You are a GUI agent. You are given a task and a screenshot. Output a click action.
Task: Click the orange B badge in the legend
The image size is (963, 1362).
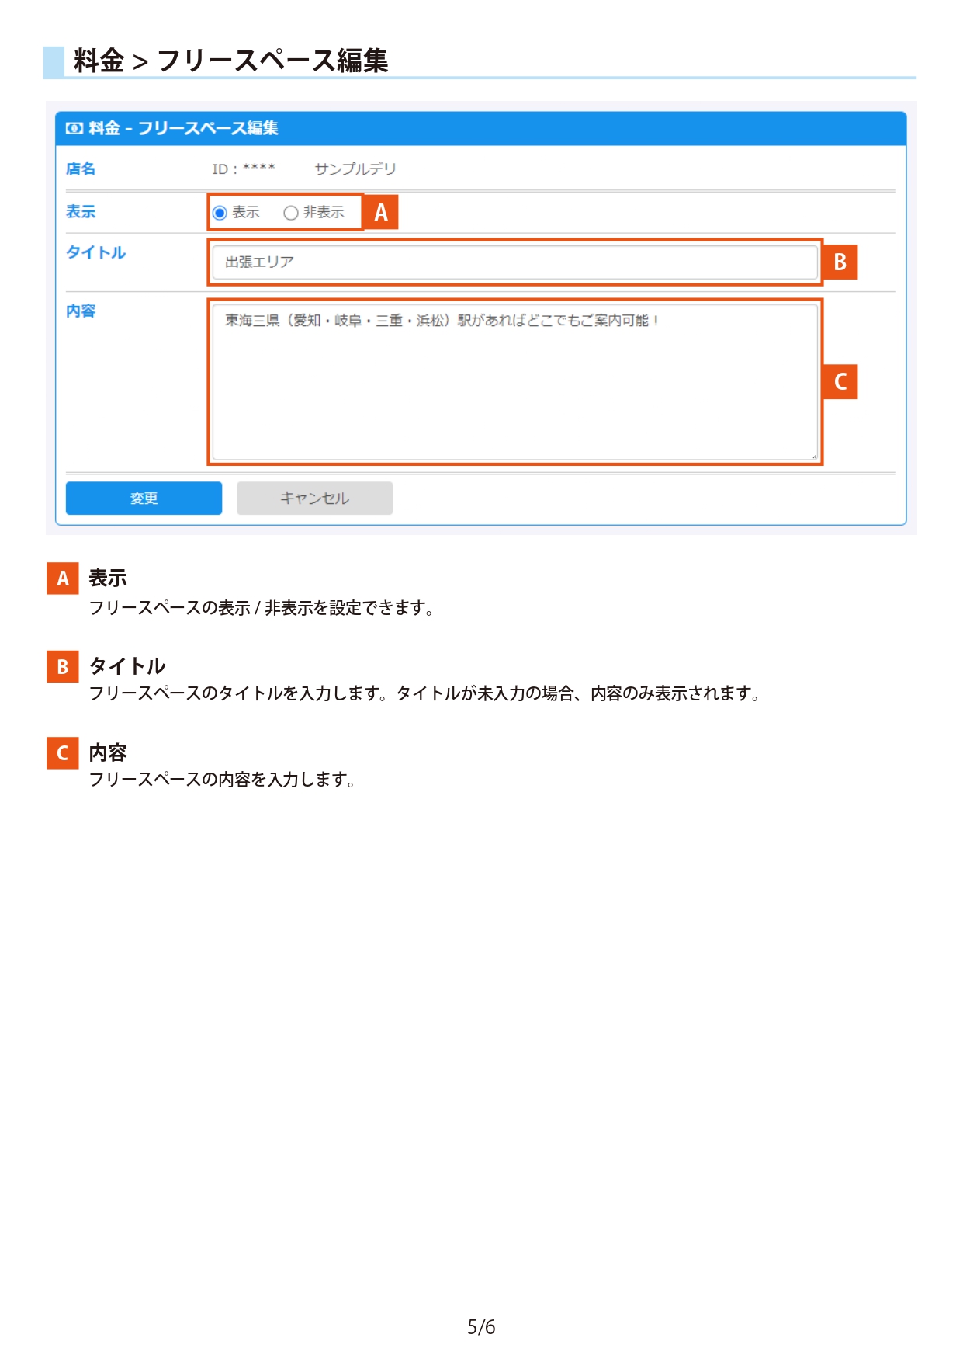63,667
